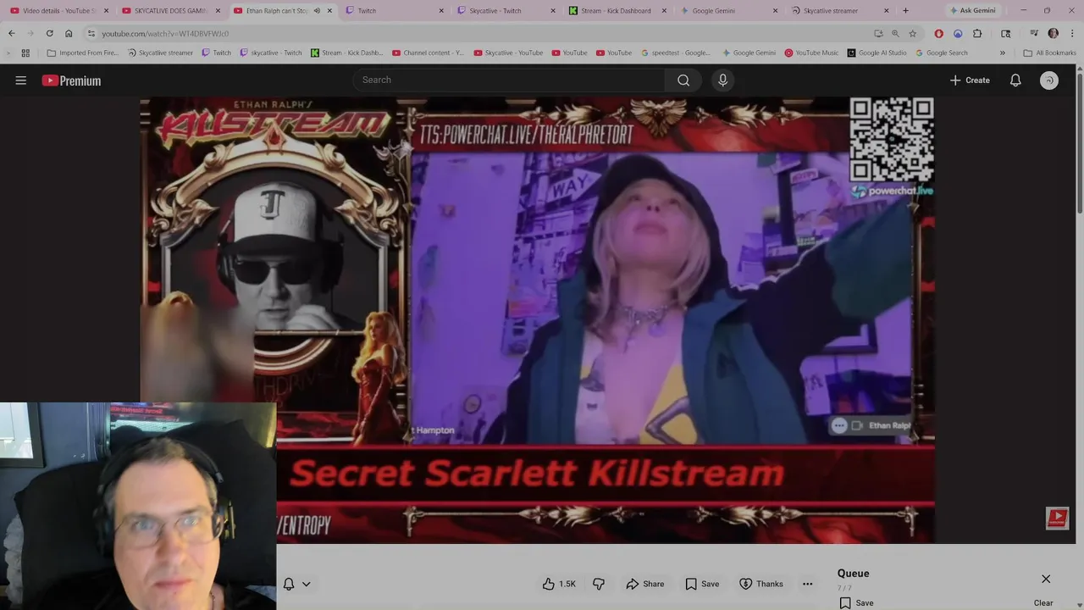Open the speedtest Google bookmark
1084x610 pixels.
[676, 53]
